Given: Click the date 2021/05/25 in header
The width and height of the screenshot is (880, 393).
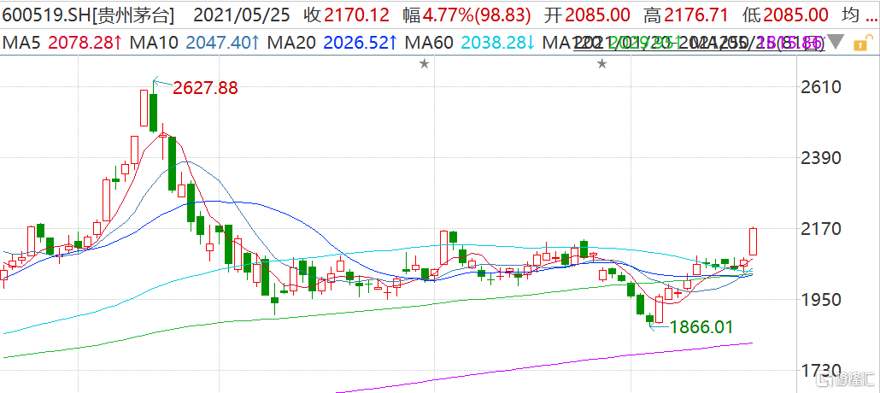Looking at the screenshot, I should pyautogui.click(x=241, y=15).
